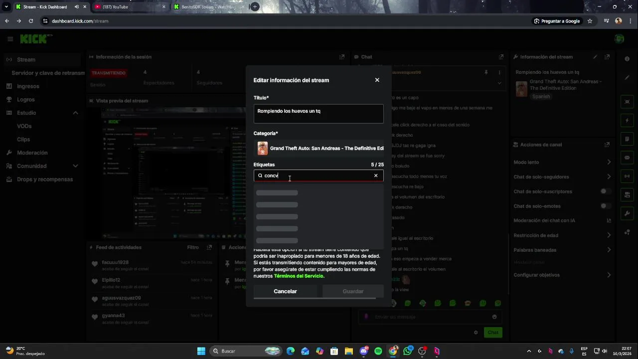This screenshot has height=359, width=638.
Task: Click the green Chat send button
Action: 493,333
